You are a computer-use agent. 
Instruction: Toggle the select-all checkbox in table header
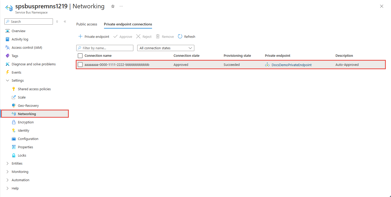80,56
